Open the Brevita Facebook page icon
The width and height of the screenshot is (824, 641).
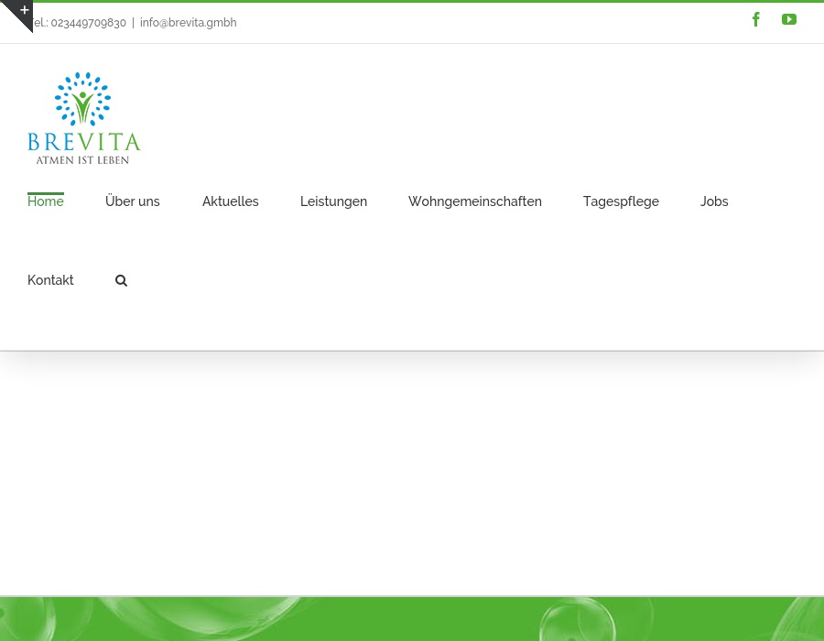pyautogui.click(x=756, y=19)
